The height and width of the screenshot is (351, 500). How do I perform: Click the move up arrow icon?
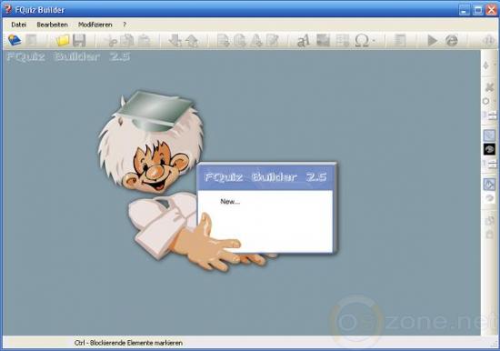tap(192, 41)
